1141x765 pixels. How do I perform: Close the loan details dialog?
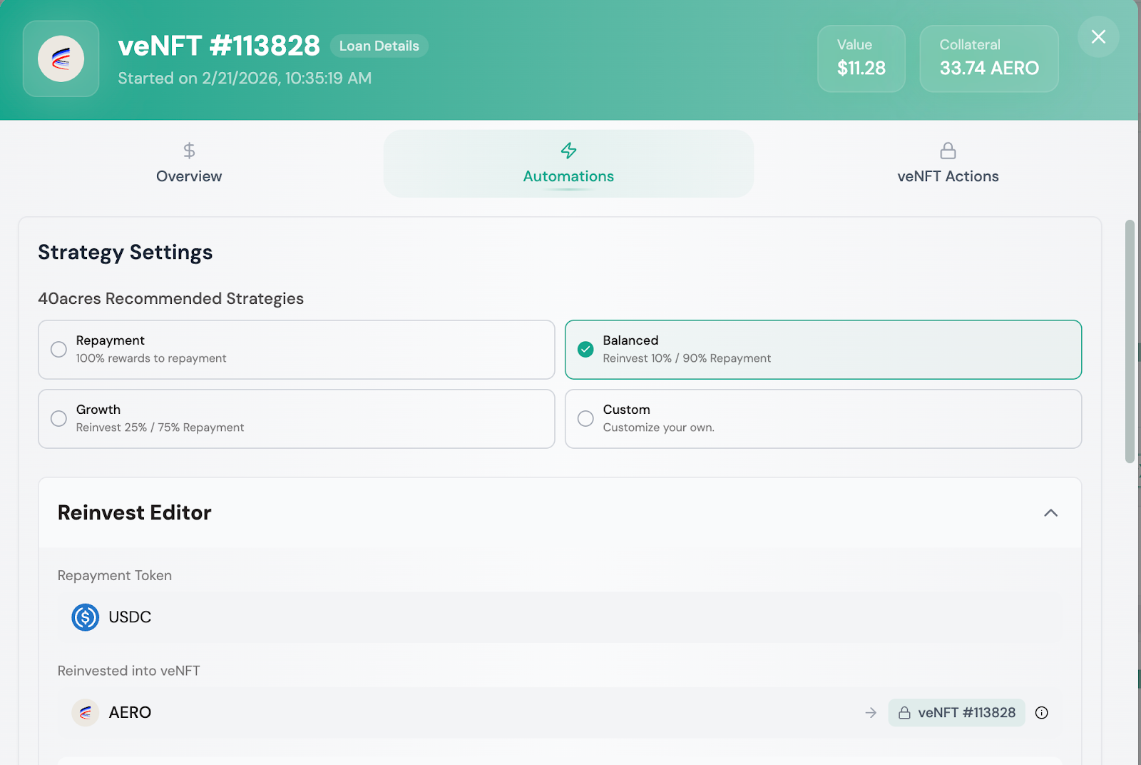[1098, 36]
